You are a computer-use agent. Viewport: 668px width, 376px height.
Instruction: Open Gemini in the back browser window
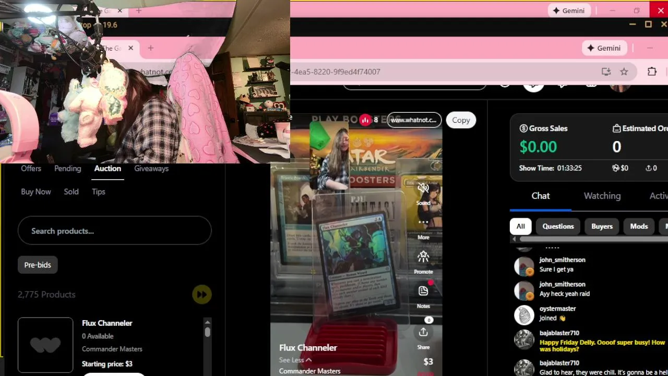click(x=569, y=10)
